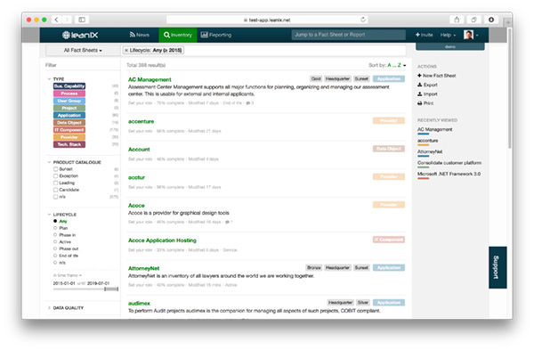Click the Jump to Fact Sheet search field
The height and width of the screenshot is (350, 534).
[348, 35]
